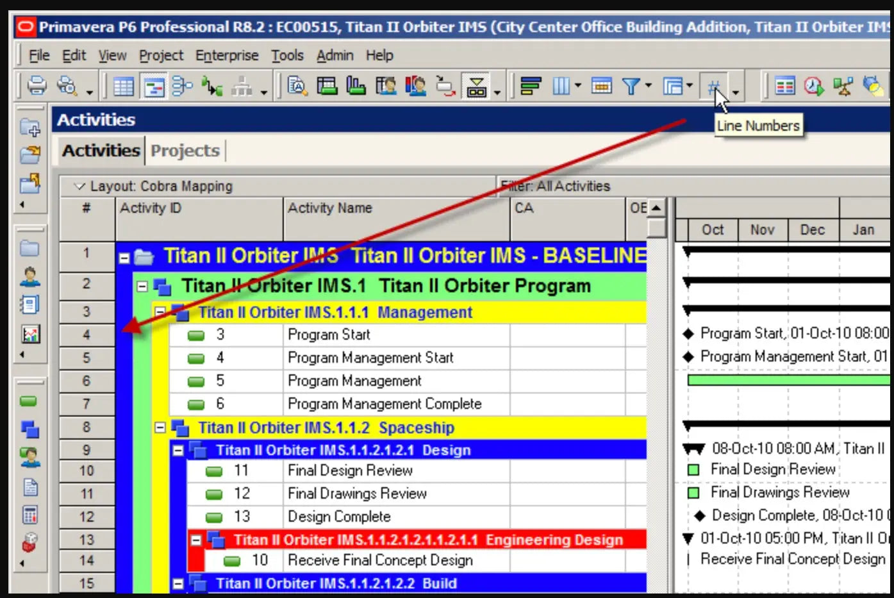Open the Enterprise menu

227,55
